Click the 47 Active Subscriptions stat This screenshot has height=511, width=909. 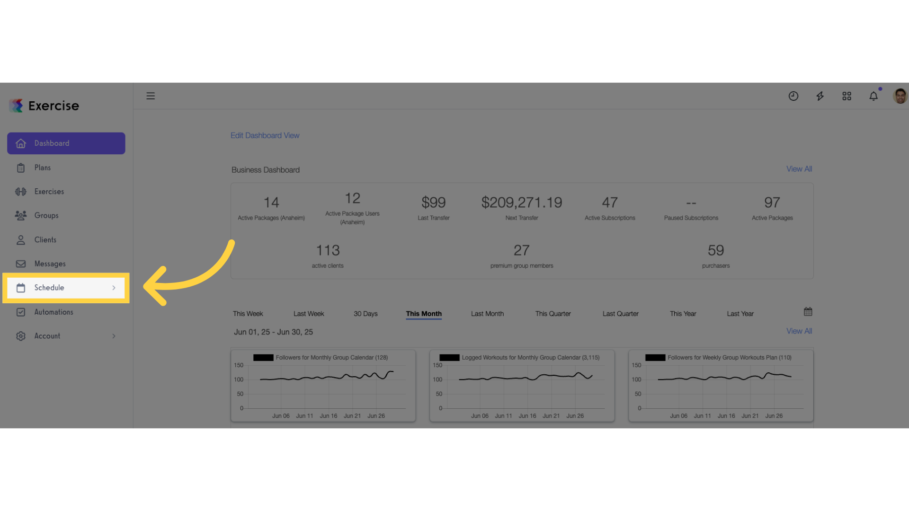(610, 208)
